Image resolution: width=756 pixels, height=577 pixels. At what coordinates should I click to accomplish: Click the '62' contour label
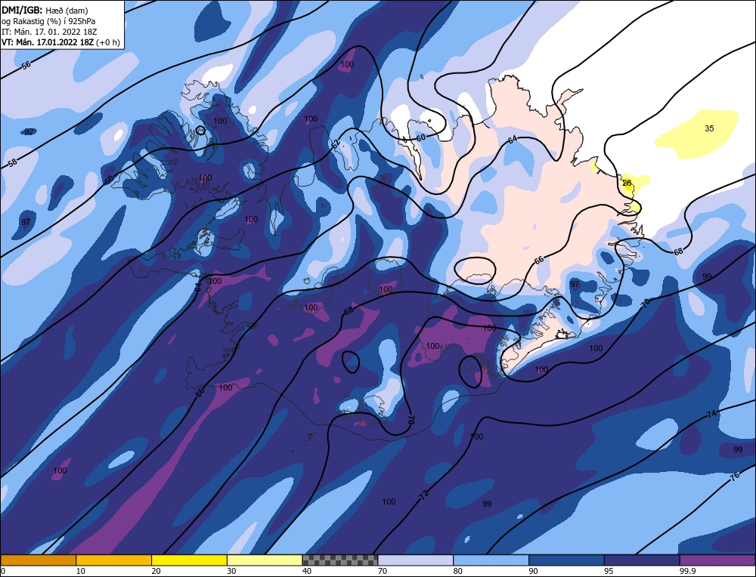coord(336,144)
